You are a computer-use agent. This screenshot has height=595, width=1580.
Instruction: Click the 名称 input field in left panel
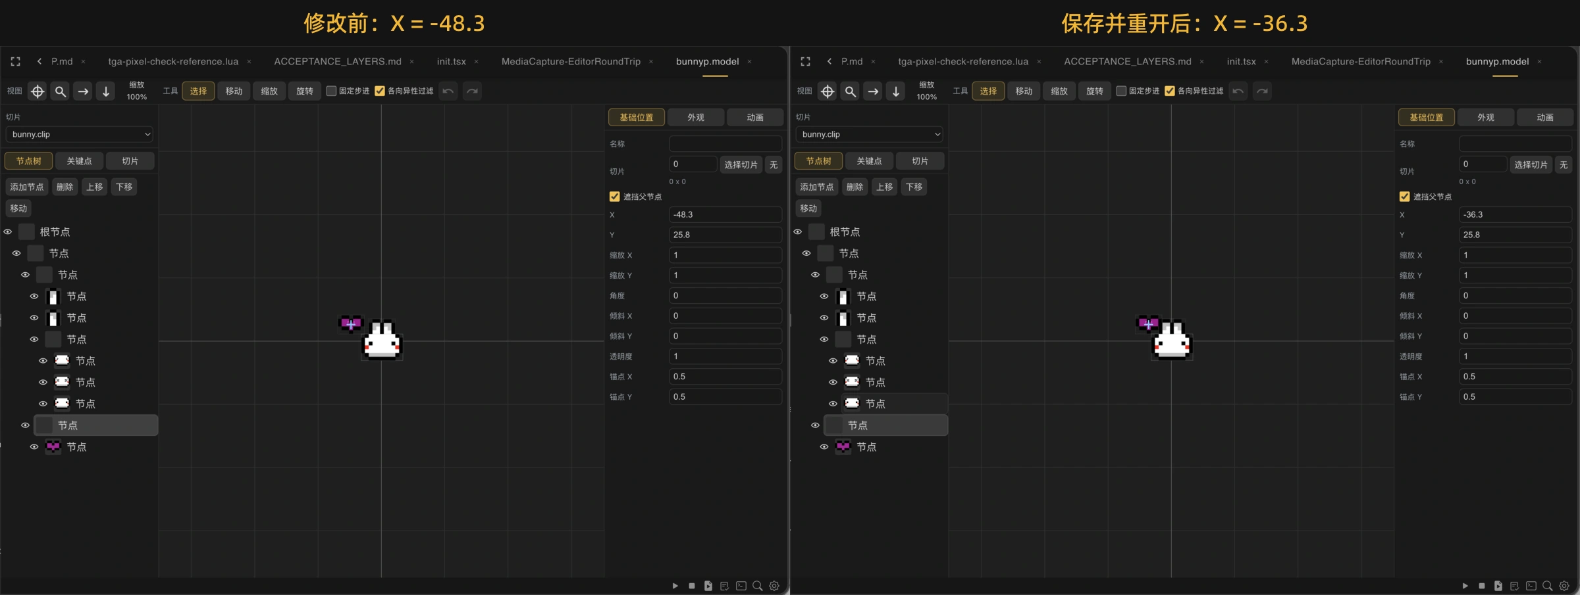coord(725,143)
